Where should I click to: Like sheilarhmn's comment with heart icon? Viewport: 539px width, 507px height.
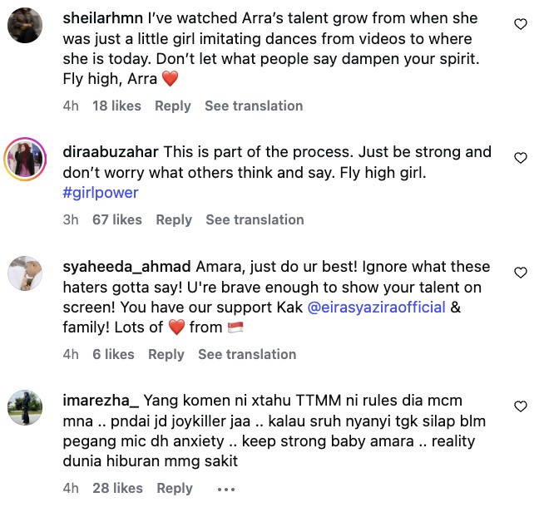point(521,24)
